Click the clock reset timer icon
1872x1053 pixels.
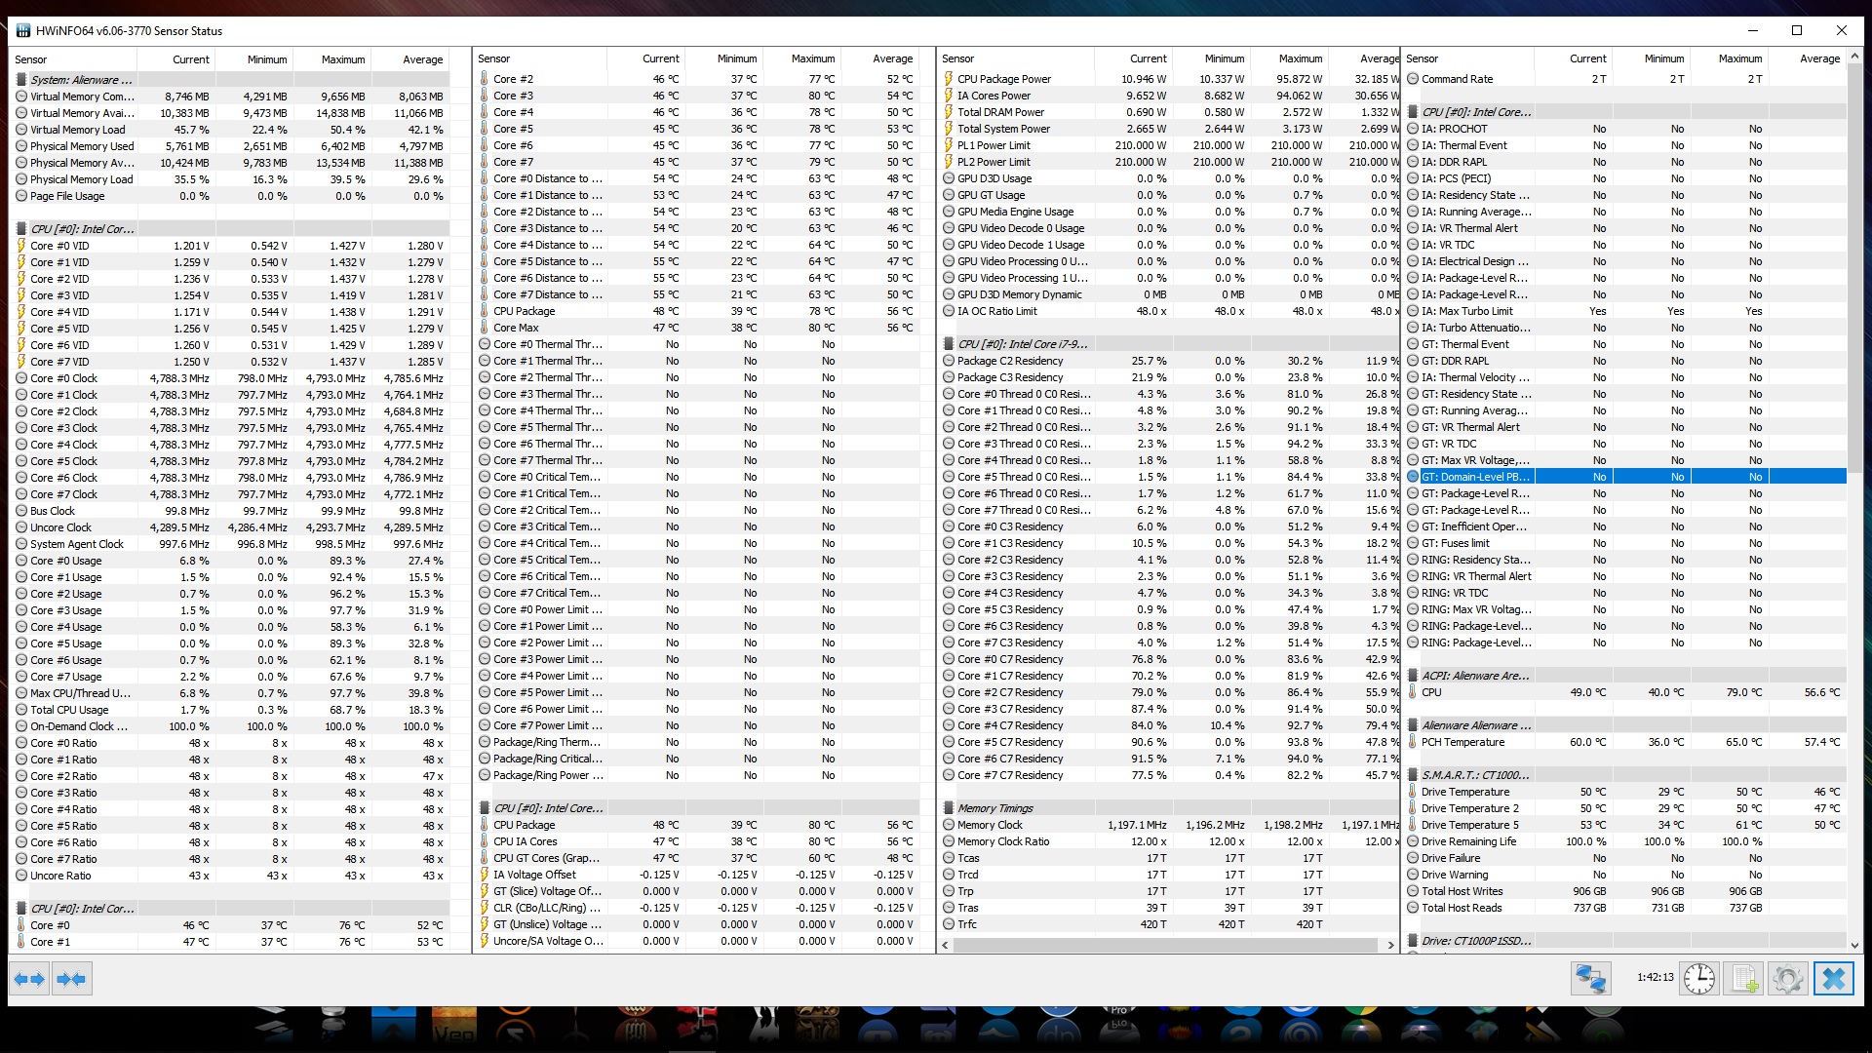click(1698, 978)
